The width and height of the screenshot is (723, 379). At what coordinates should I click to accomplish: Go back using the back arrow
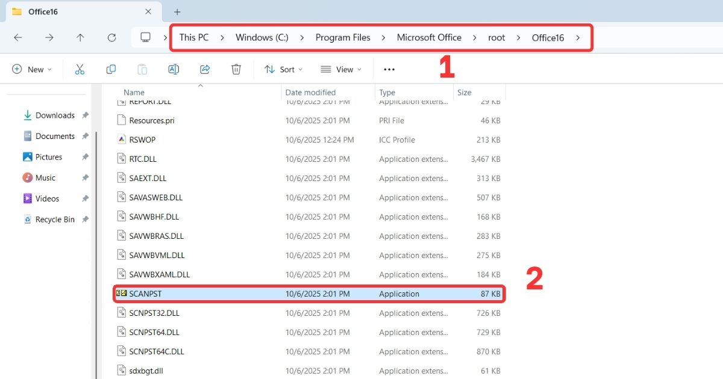coord(18,37)
